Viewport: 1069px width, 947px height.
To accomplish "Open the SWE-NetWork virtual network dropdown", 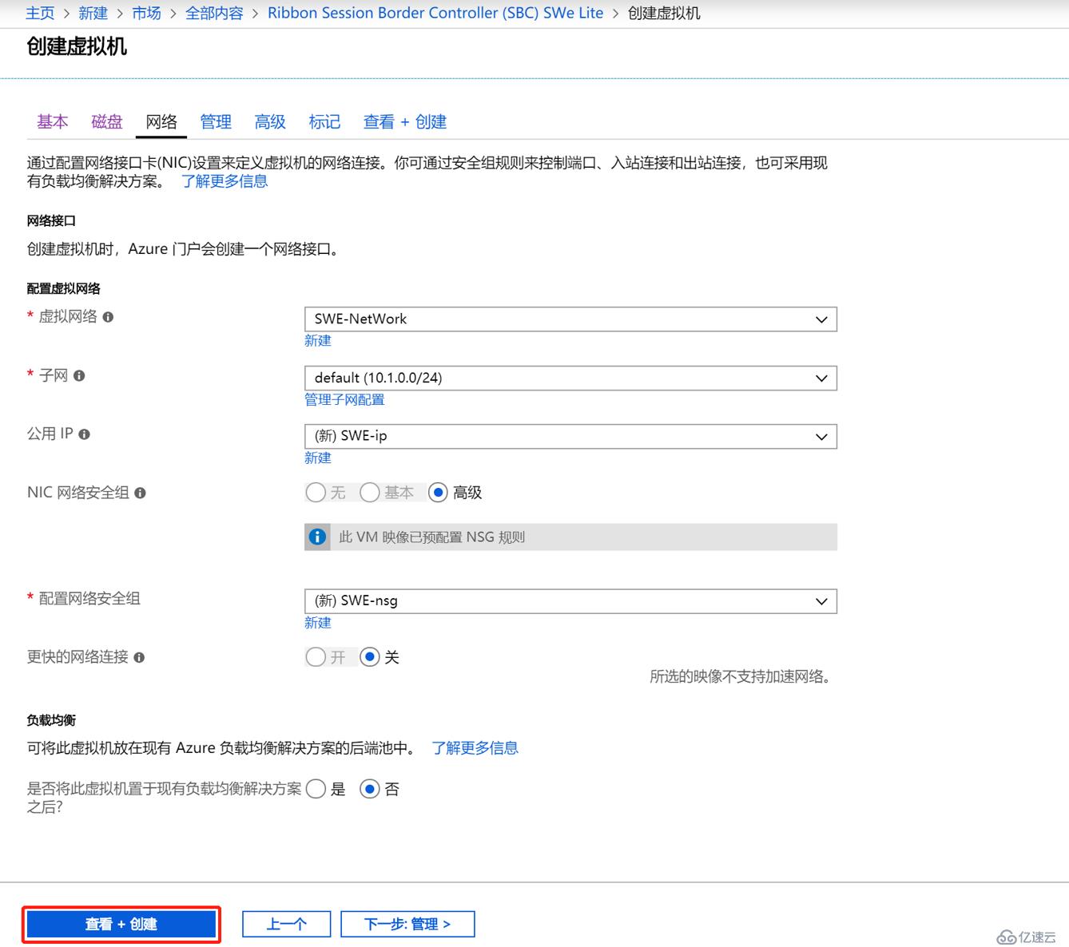I will [x=570, y=319].
